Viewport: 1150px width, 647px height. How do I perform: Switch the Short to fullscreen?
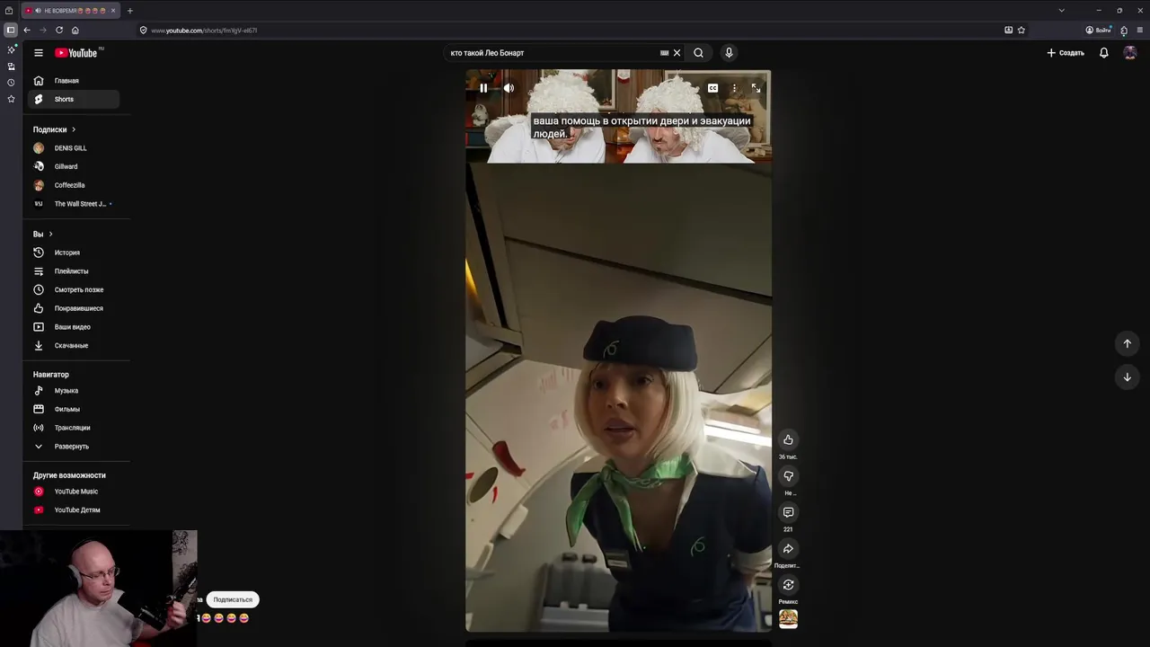(x=756, y=88)
